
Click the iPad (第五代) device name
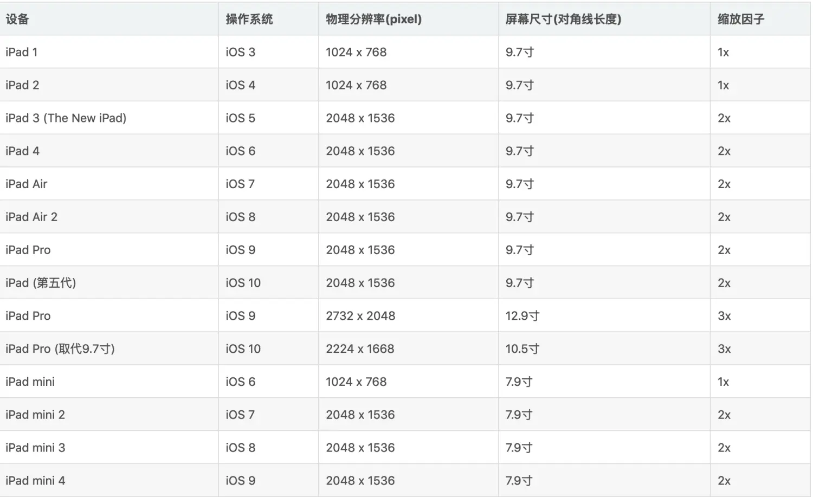point(41,283)
